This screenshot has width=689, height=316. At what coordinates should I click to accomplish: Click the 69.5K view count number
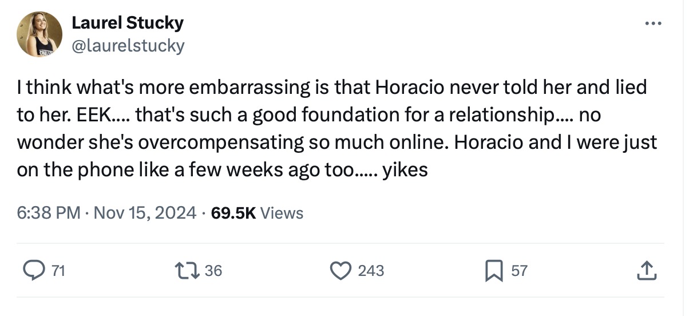pos(233,214)
